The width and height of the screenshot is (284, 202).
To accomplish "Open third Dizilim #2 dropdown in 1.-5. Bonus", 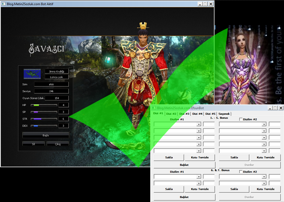I will [x=264, y=138].
